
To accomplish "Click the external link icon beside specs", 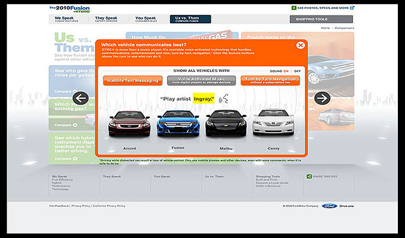I will point(352,8).
